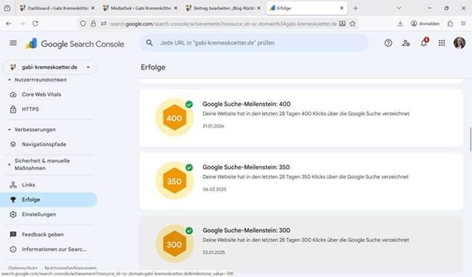Image resolution: width=472 pixels, height=277 pixels.
Task: Click the URL inspection search field
Action: click(x=254, y=43)
